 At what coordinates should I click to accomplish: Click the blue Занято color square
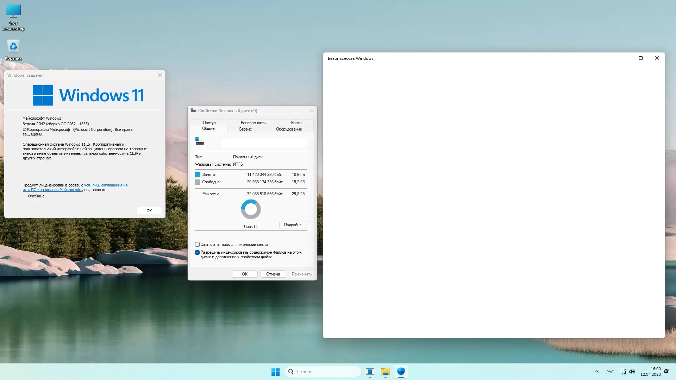[198, 175]
